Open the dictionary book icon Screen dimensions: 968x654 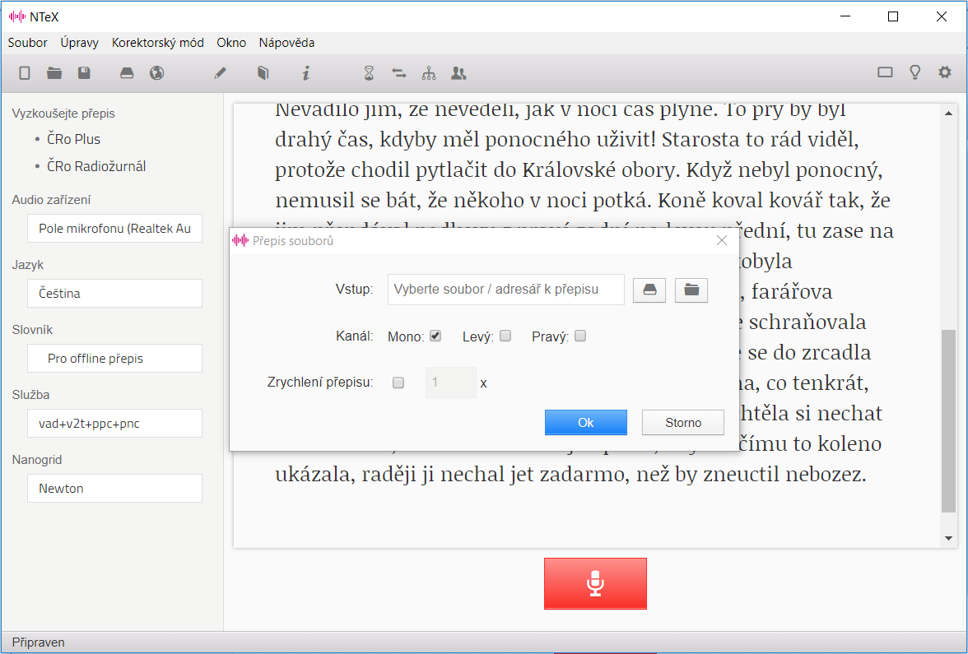(263, 73)
